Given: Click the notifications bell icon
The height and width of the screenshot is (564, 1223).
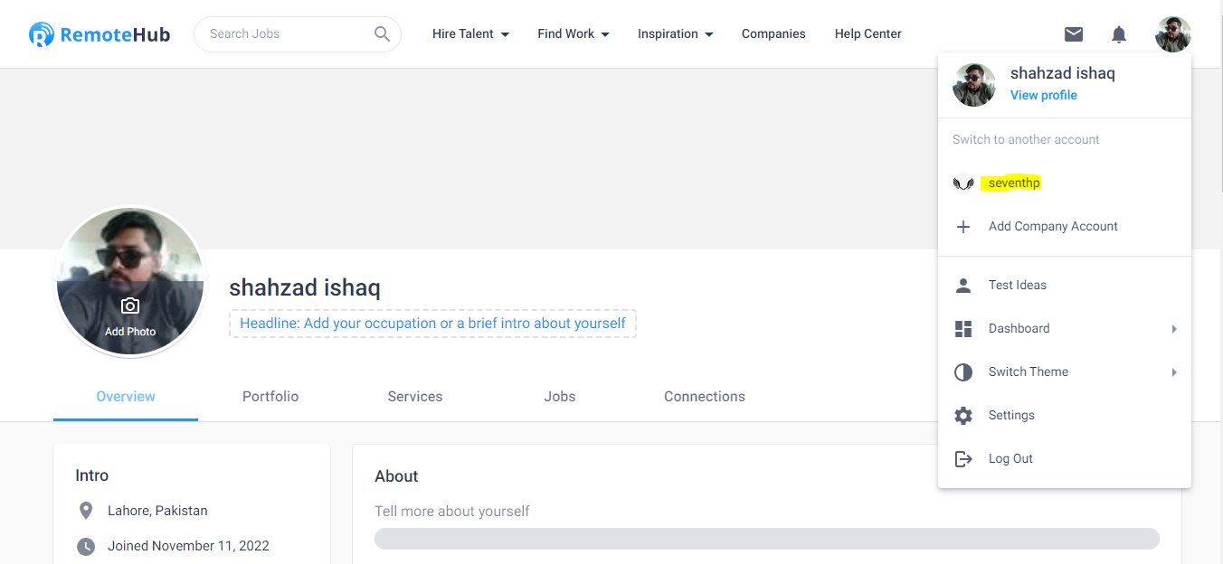Looking at the screenshot, I should 1119,34.
